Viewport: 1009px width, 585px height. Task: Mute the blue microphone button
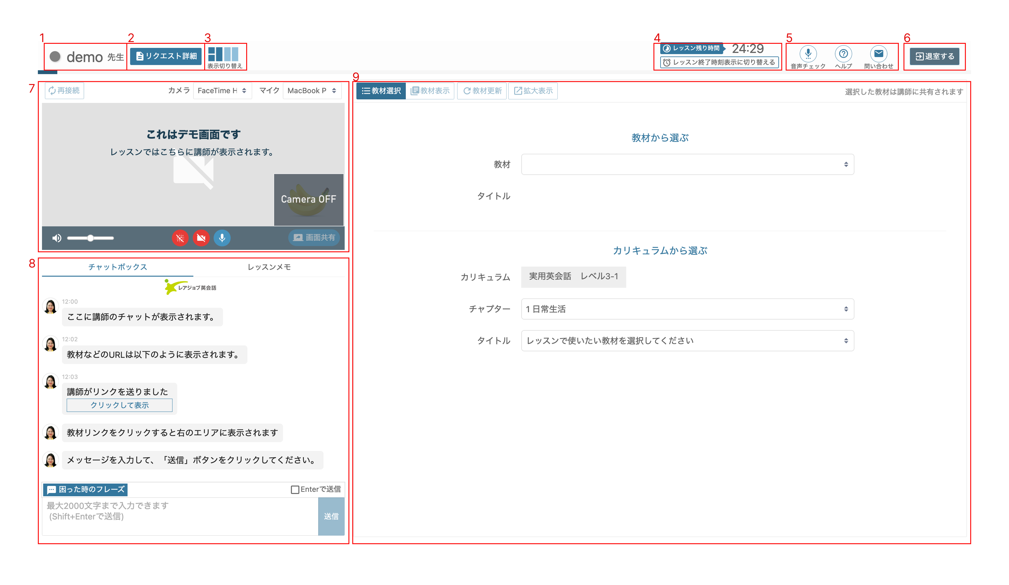coord(222,238)
